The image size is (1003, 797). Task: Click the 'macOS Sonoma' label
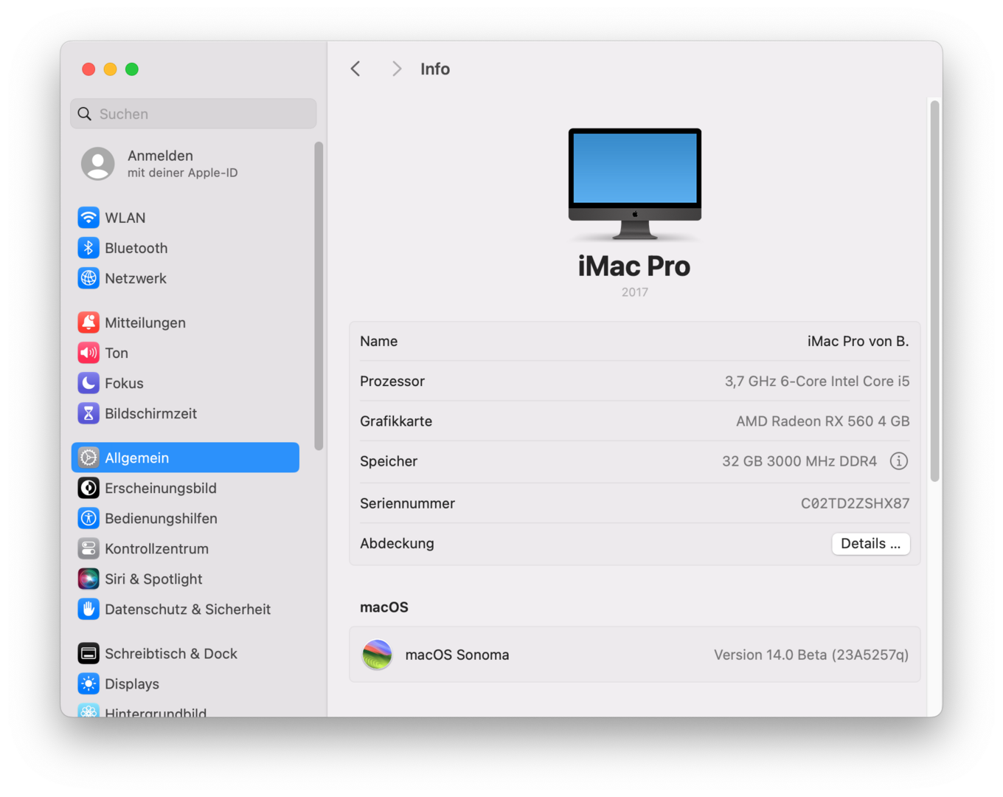457,655
